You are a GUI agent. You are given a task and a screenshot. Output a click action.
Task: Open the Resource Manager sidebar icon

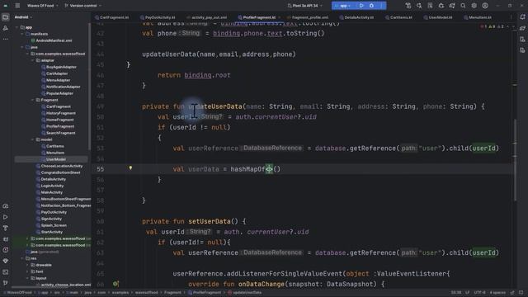coord(6,28)
